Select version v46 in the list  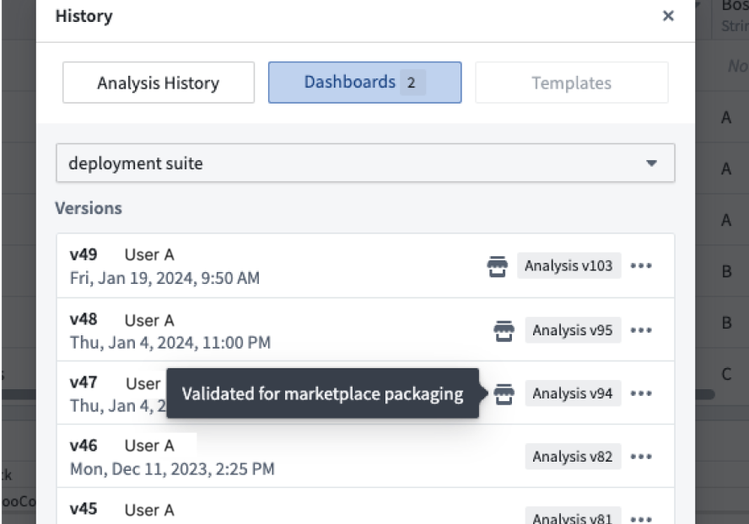365,457
